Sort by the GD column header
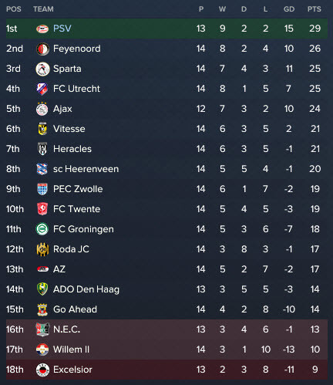The height and width of the screenshot is (385, 333). pos(289,9)
